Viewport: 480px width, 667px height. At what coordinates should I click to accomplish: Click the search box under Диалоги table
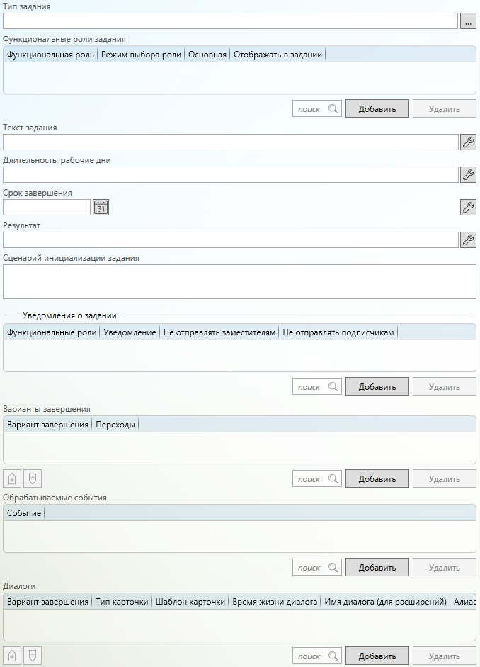pyautogui.click(x=310, y=656)
